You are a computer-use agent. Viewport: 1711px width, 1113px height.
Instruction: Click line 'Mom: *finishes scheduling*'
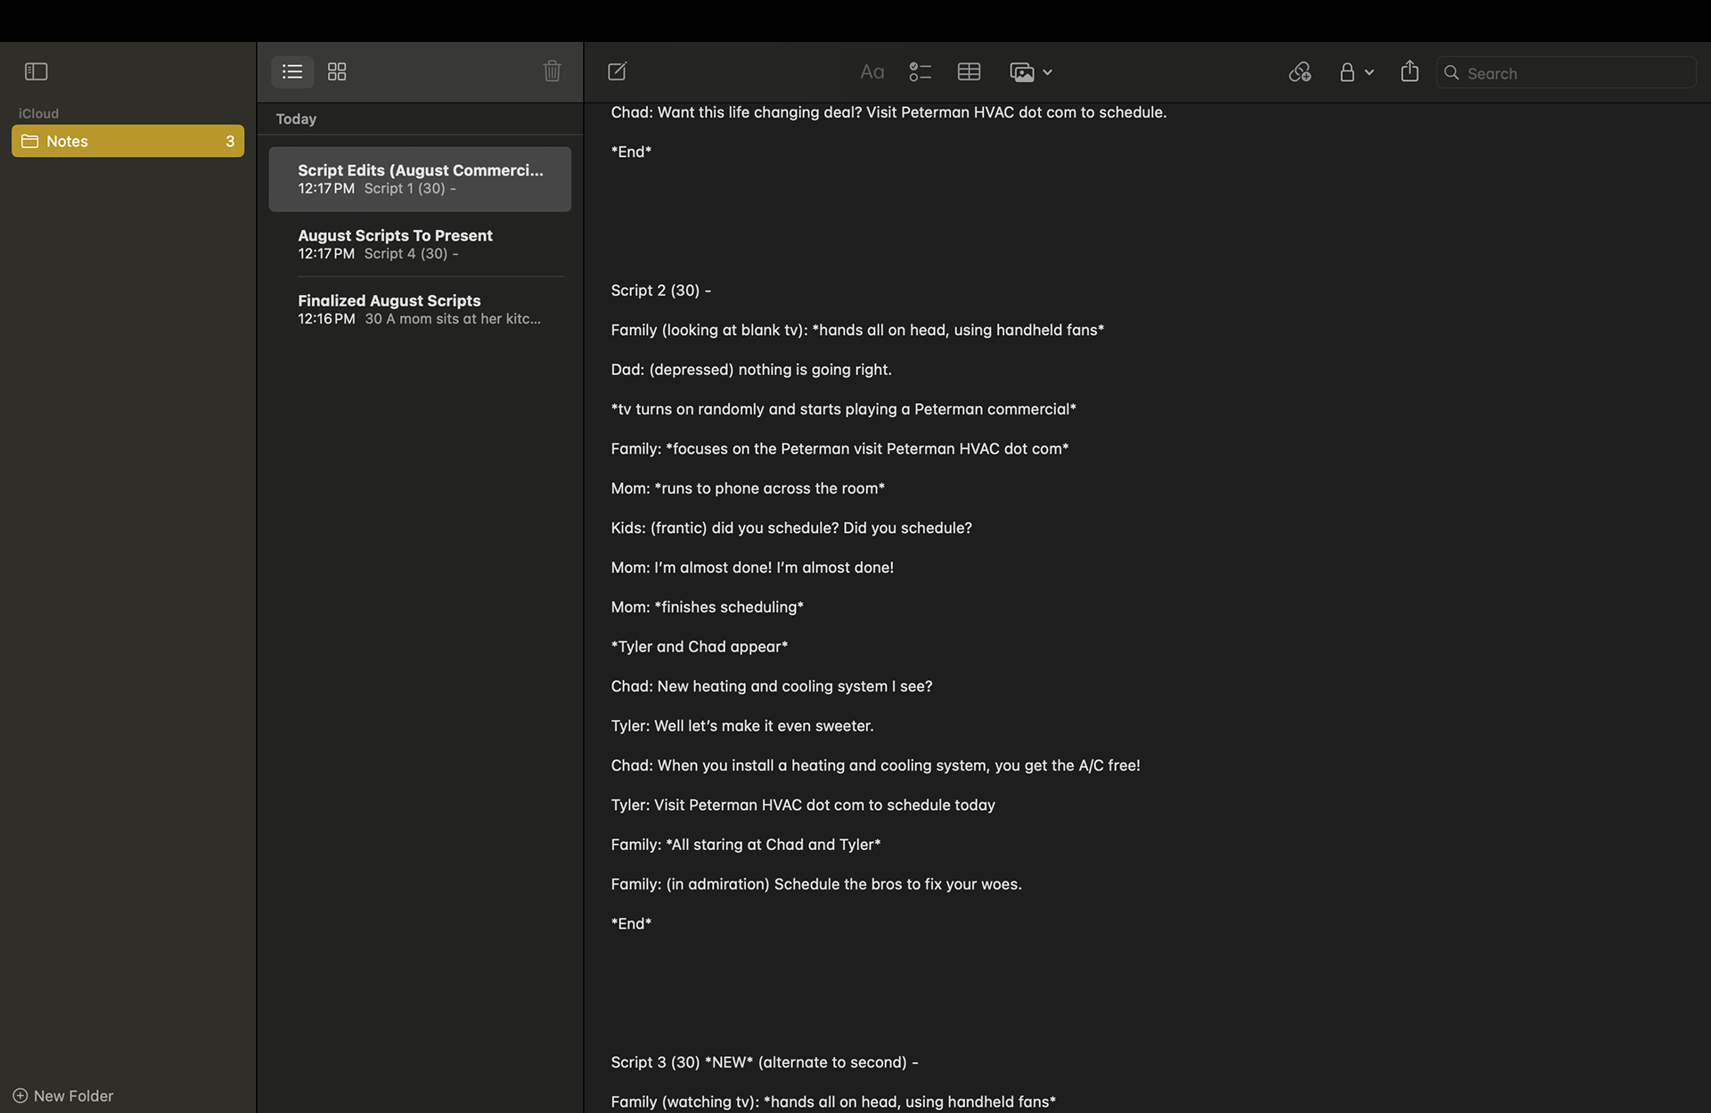tap(707, 607)
